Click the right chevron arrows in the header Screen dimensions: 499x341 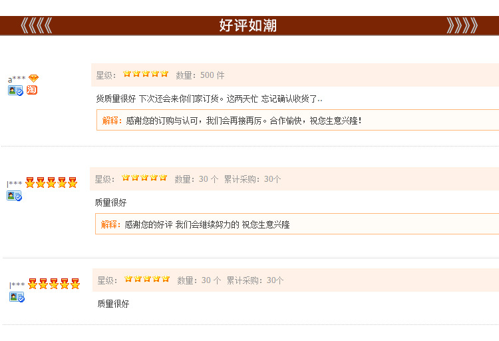pos(462,25)
